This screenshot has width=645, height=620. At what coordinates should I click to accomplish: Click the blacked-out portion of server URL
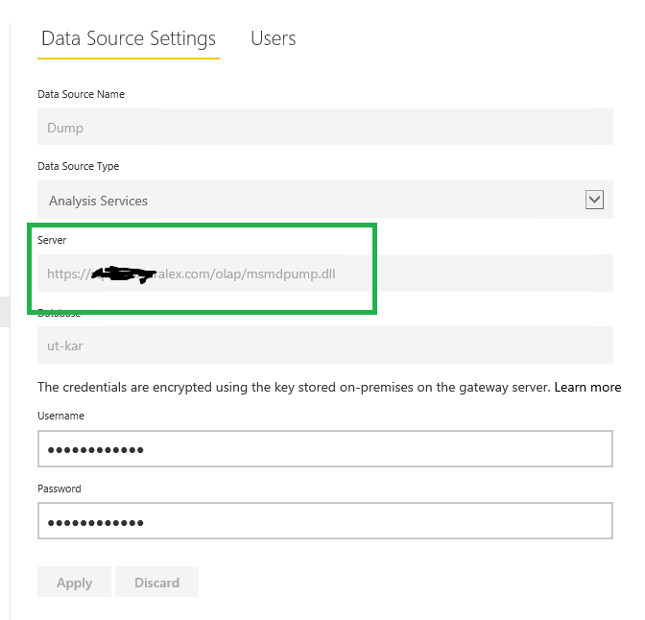[124, 274]
